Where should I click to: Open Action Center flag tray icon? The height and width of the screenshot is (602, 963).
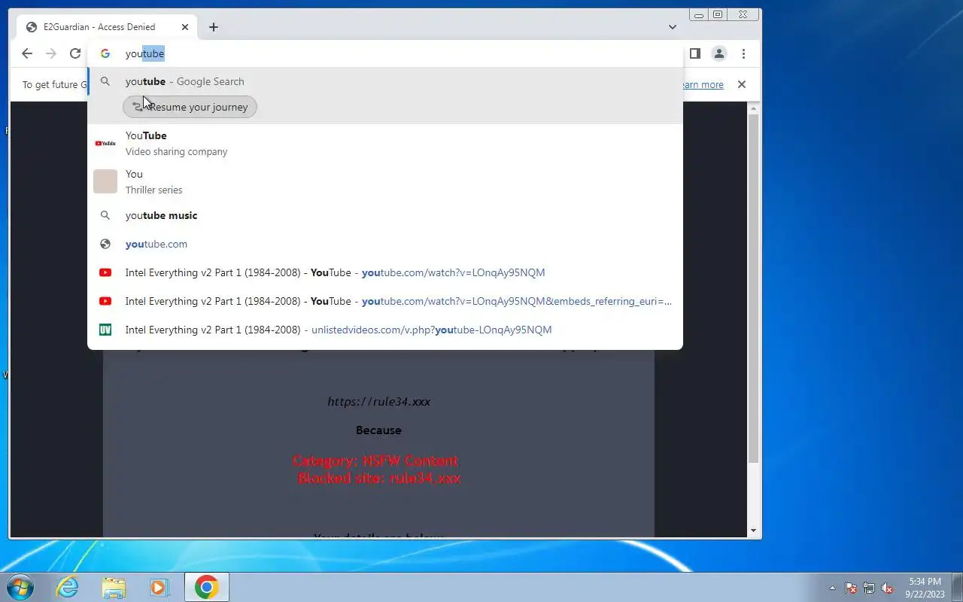851,588
